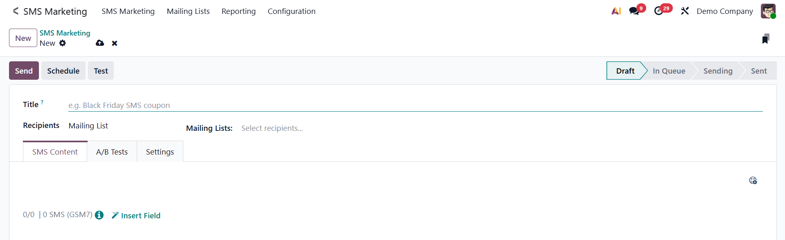
Task: Open the emoji picker in SMS content
Action: [753, 180]
